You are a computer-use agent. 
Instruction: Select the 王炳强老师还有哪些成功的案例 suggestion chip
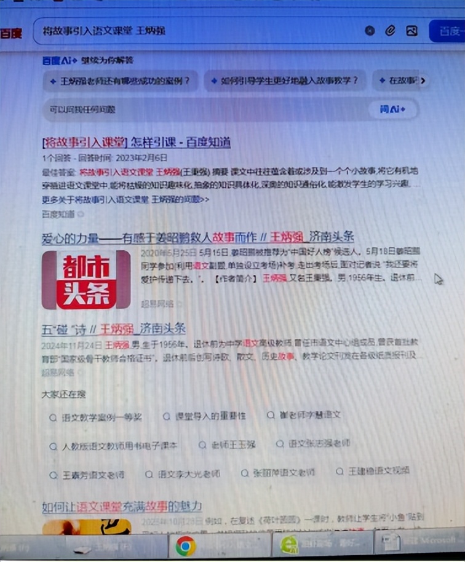point(121,81)
